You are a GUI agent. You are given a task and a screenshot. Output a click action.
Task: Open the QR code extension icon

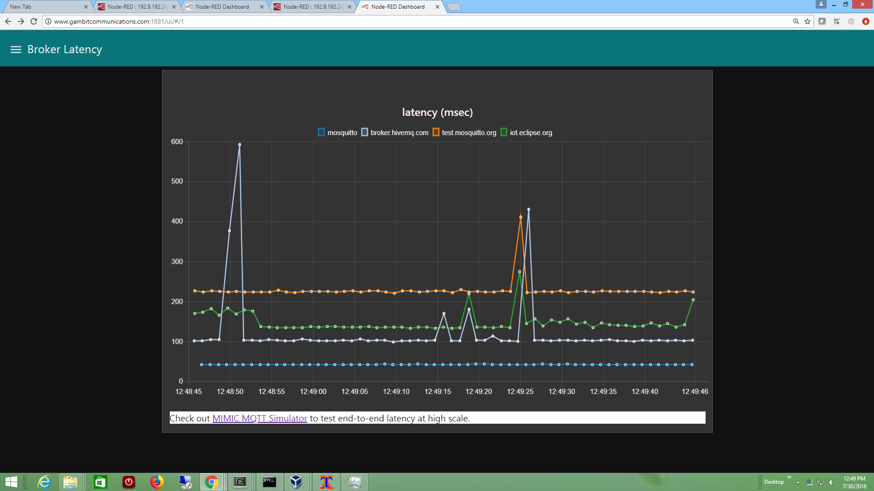pos(837,21)
